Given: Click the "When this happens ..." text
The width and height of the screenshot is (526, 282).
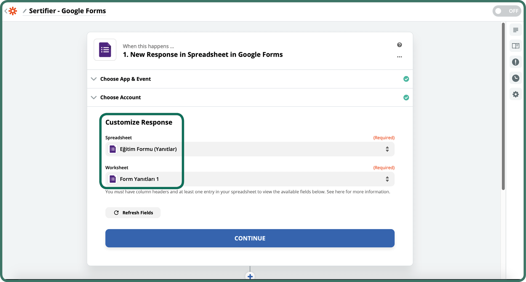Looking at the screenshot, I should point(148,46).
